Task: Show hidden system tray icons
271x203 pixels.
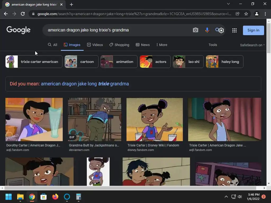Action: click(226, 197)
